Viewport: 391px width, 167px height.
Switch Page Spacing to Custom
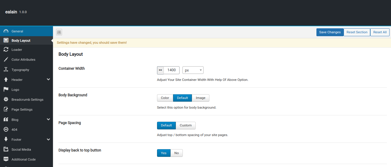[x=186, y=126]
